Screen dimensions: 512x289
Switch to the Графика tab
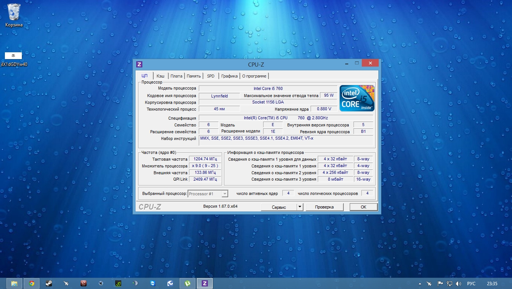[229, 76]
